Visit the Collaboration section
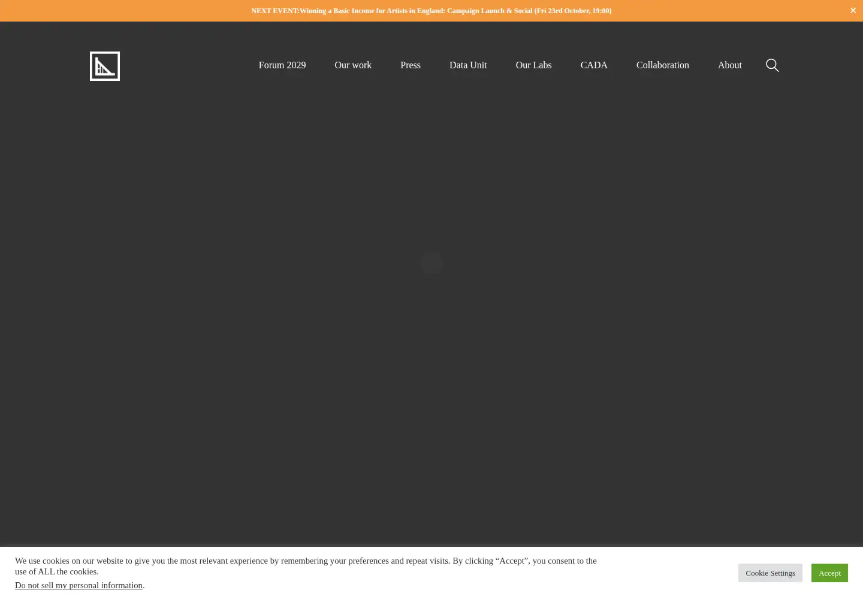 [663, 65]
